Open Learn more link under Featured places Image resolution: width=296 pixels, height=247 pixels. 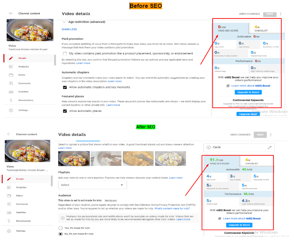[113, 105]
